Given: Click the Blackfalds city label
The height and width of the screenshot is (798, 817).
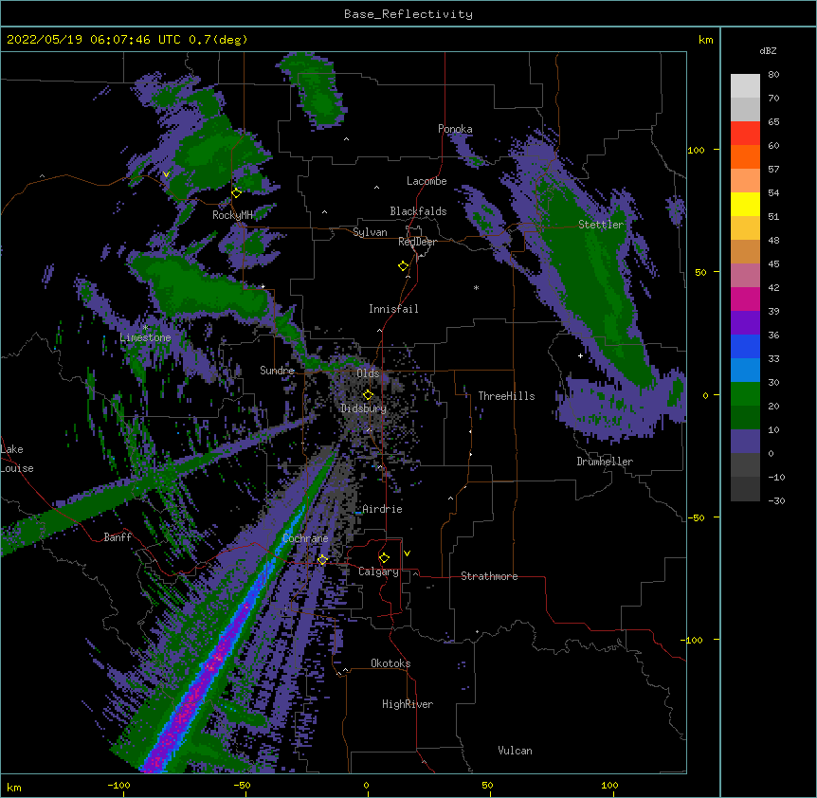Looking at the screenshot, I should [418, 211].
